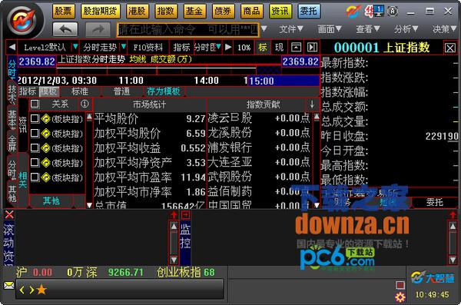Viewport: 461px width, 305px height.
Task: Click the right triangle before 10%
Action: [228, 47]
